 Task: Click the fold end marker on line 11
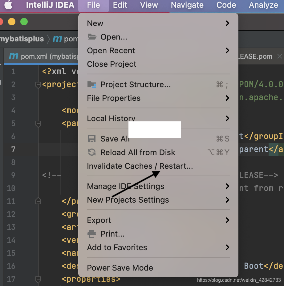coord(38,201)
